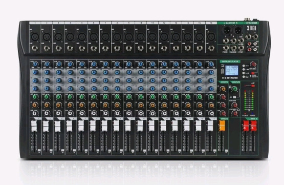Push the bottom round MP3 player button
This screenshot has width=284, height=185.
point(244,77)
